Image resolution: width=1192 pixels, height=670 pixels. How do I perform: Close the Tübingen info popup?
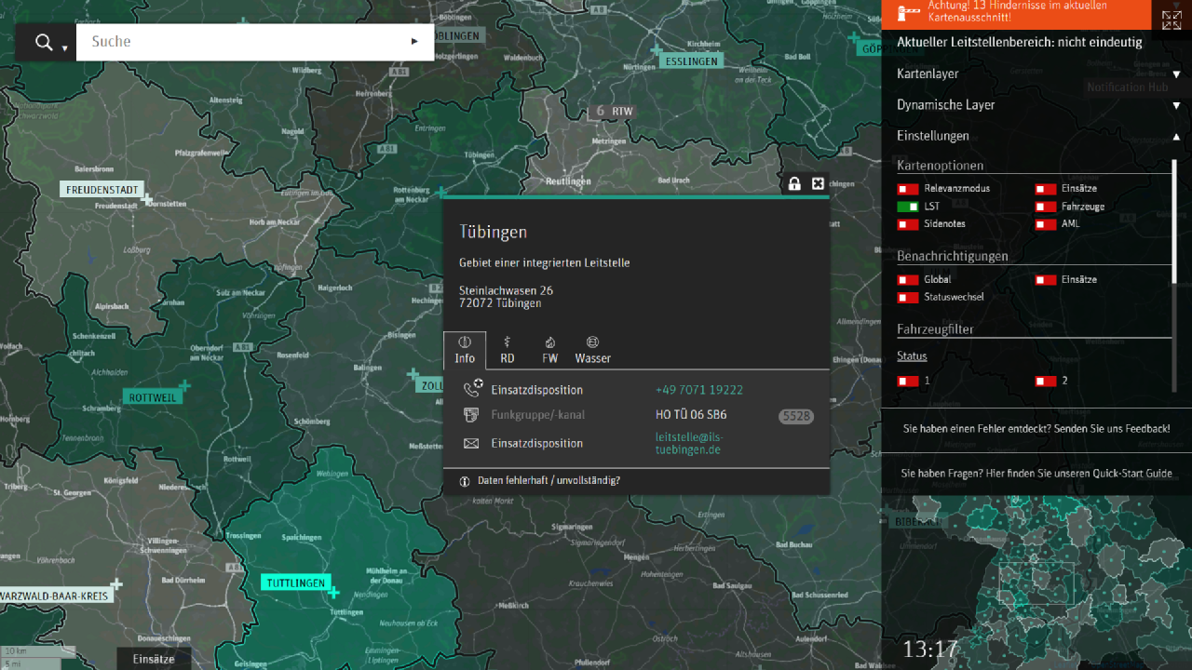point(818,183)
